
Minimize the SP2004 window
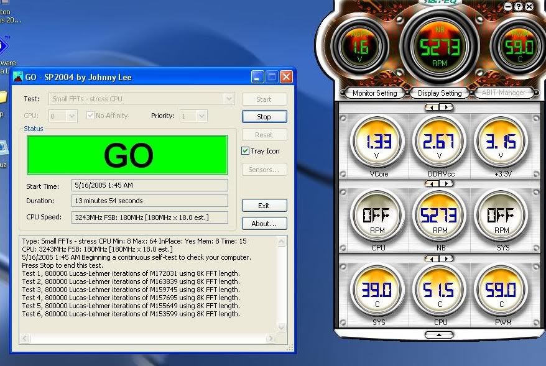tap(257, 77)
